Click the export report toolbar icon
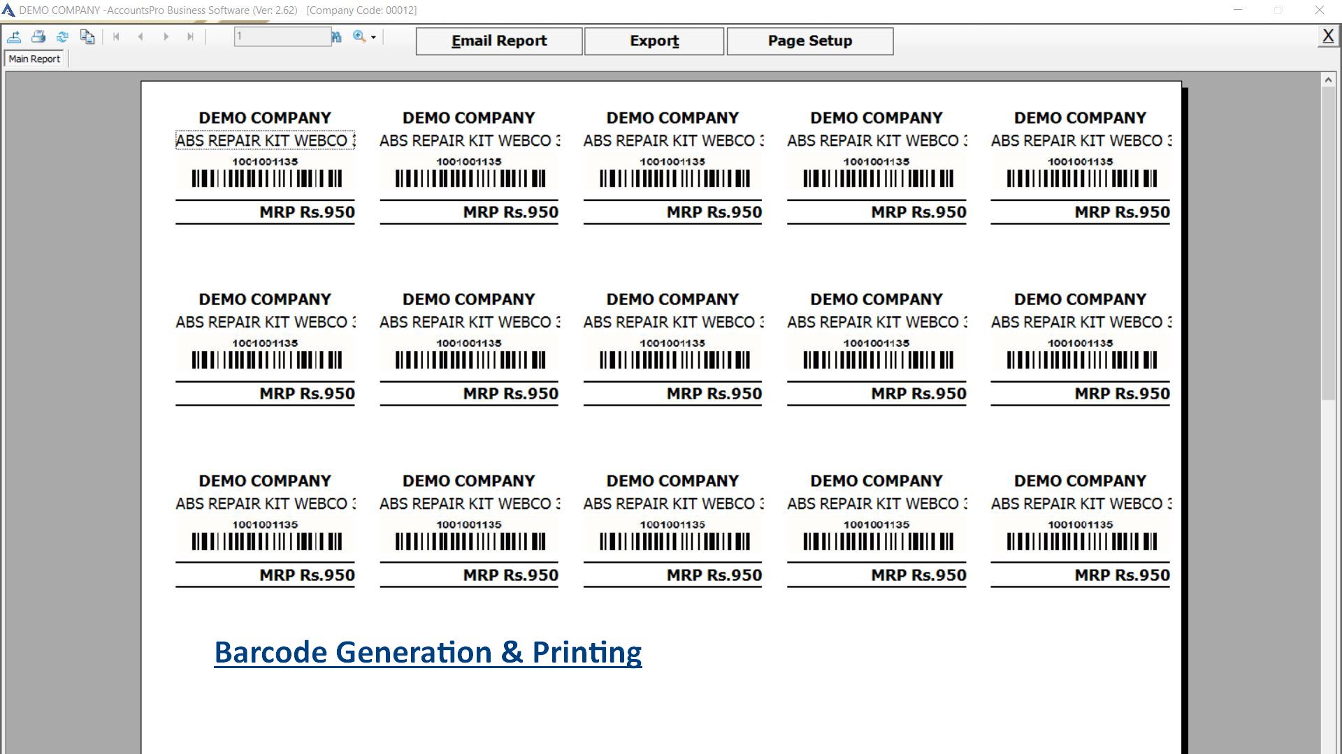The width and height of the screenshot is (1342, 754). click(14, 37)
